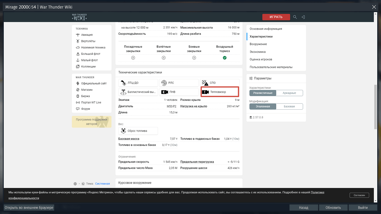The height and width of the screenshot is (214, 381).
Task: Expand the СПО warning receiver card
Action: (220, 83)
